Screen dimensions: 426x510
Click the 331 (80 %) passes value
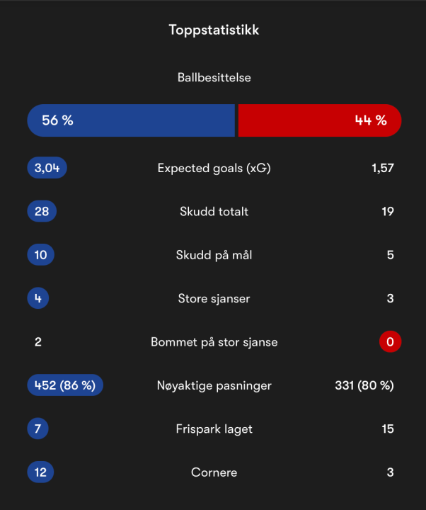point(364,385)
